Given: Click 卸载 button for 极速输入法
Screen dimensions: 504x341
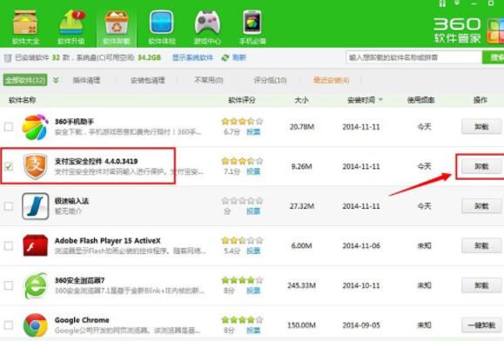Looking at the screenshot, I should click(481, 206).
